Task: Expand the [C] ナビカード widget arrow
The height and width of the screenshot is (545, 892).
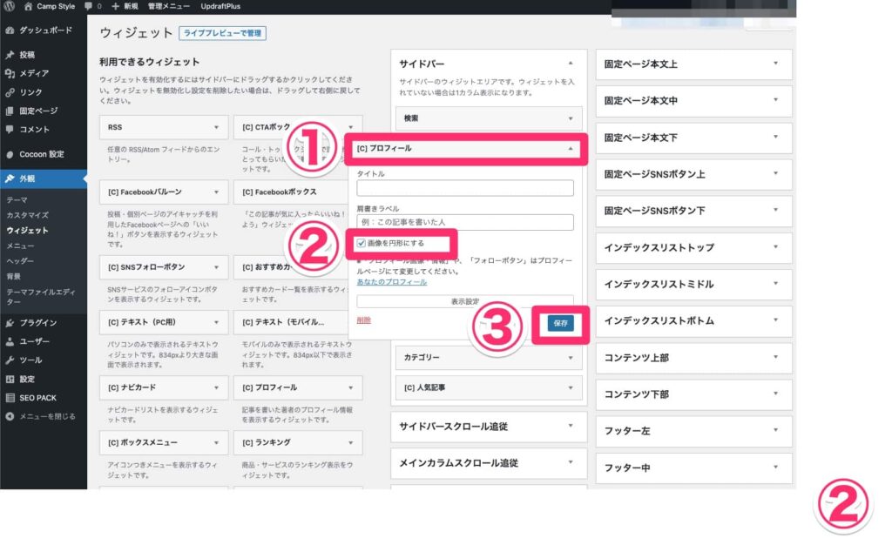Action: (x=216, y=387)
